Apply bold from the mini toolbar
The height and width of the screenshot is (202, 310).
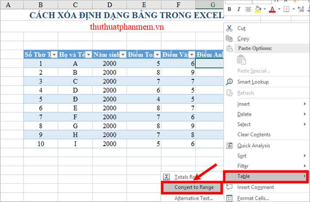click(229, 9)
